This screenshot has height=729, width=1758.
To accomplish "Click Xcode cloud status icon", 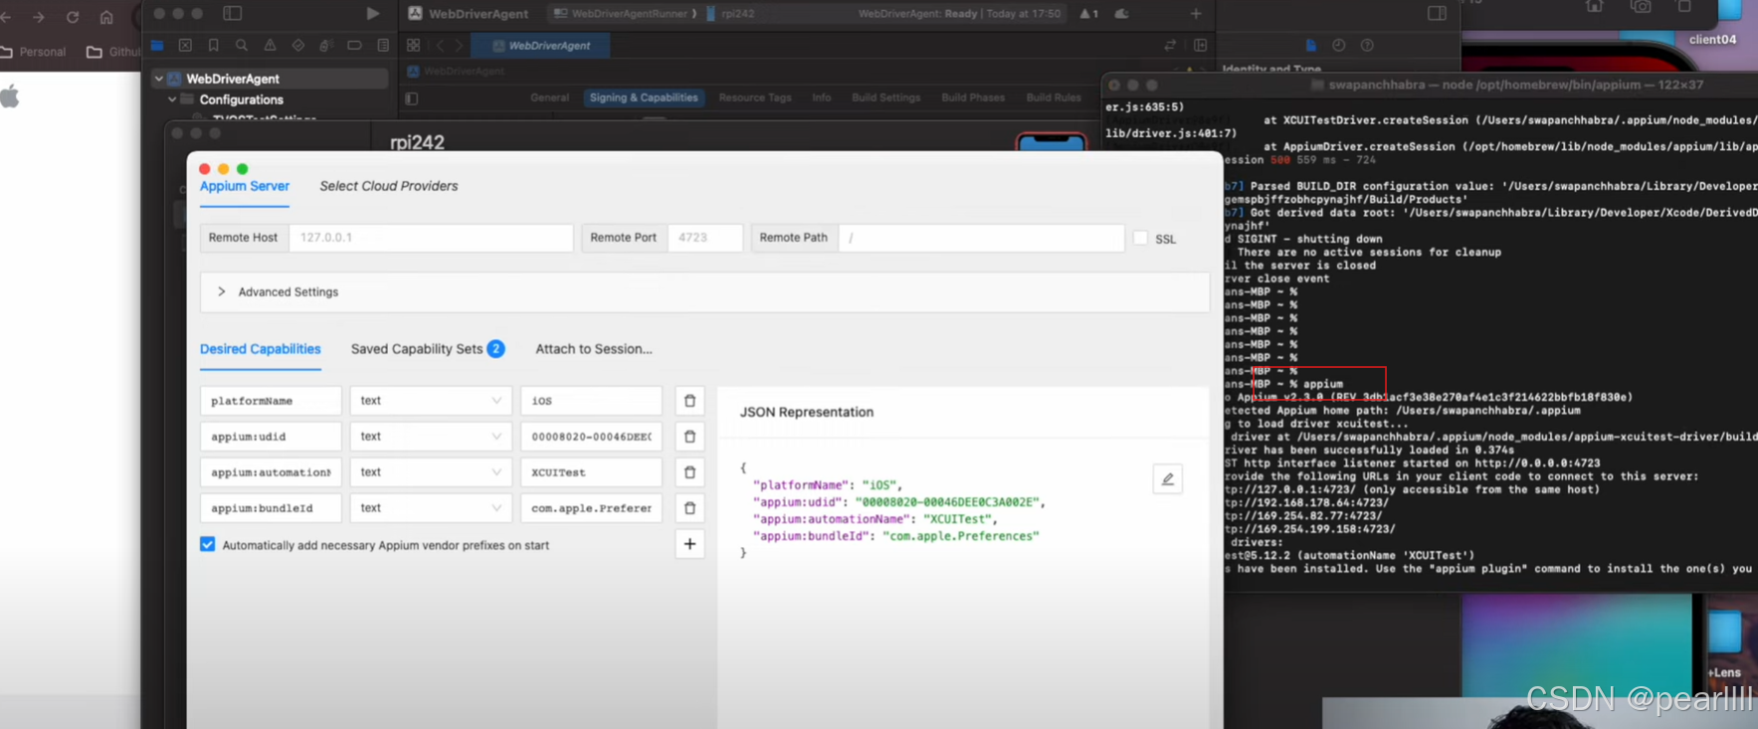I will 1122,14.
